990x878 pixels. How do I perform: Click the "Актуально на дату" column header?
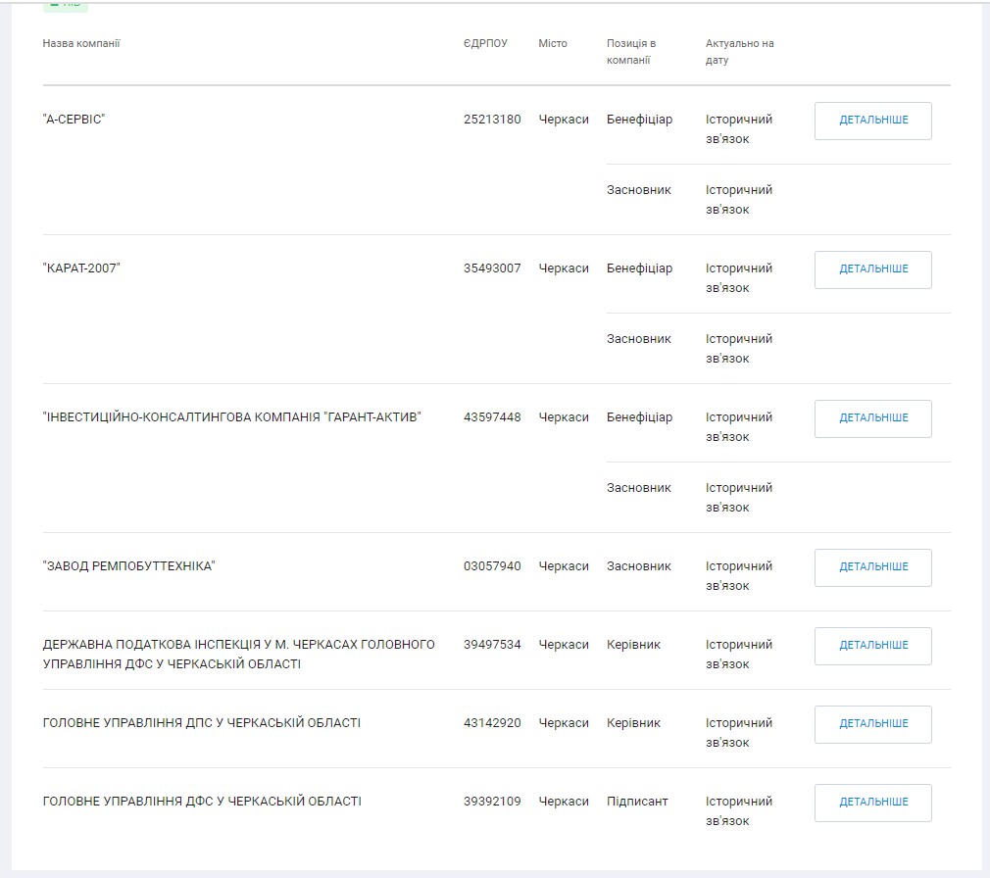click(x=739, y=52)
